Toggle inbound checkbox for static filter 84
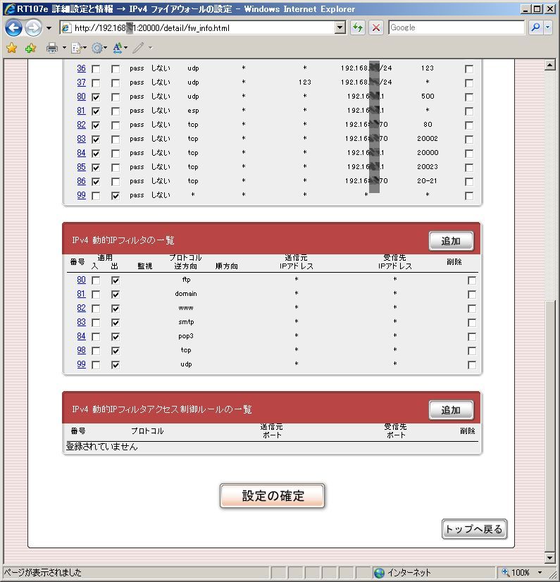 tap(96, 154)
